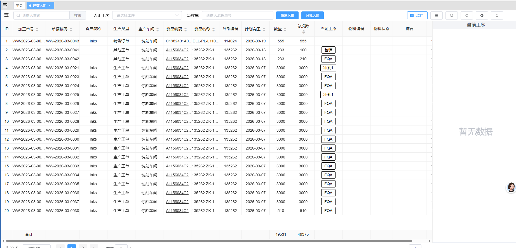Open product code link C1982491A0 in row 1

click(x=177, y=41)
